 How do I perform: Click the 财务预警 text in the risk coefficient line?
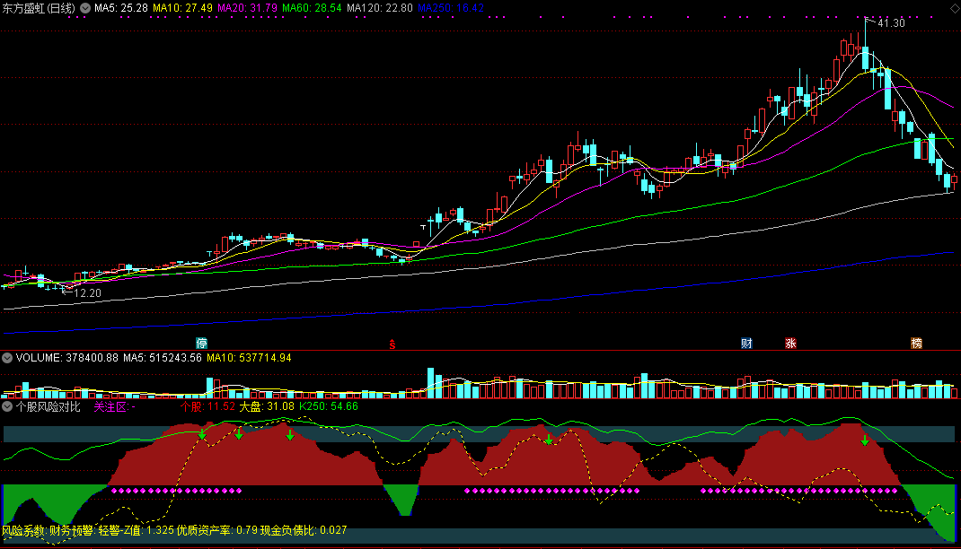(70, 530)
